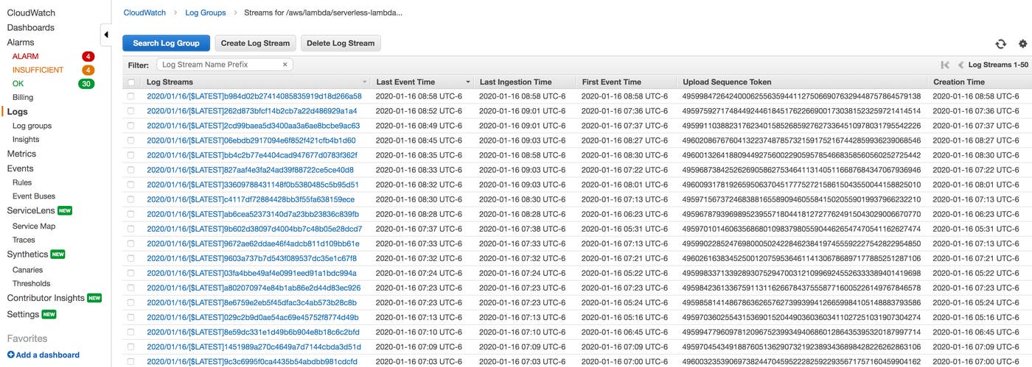The height and width of the screenshot is (367, 1032).
Task: Click the Search Log Group button
Action: (x=167, y=43)
